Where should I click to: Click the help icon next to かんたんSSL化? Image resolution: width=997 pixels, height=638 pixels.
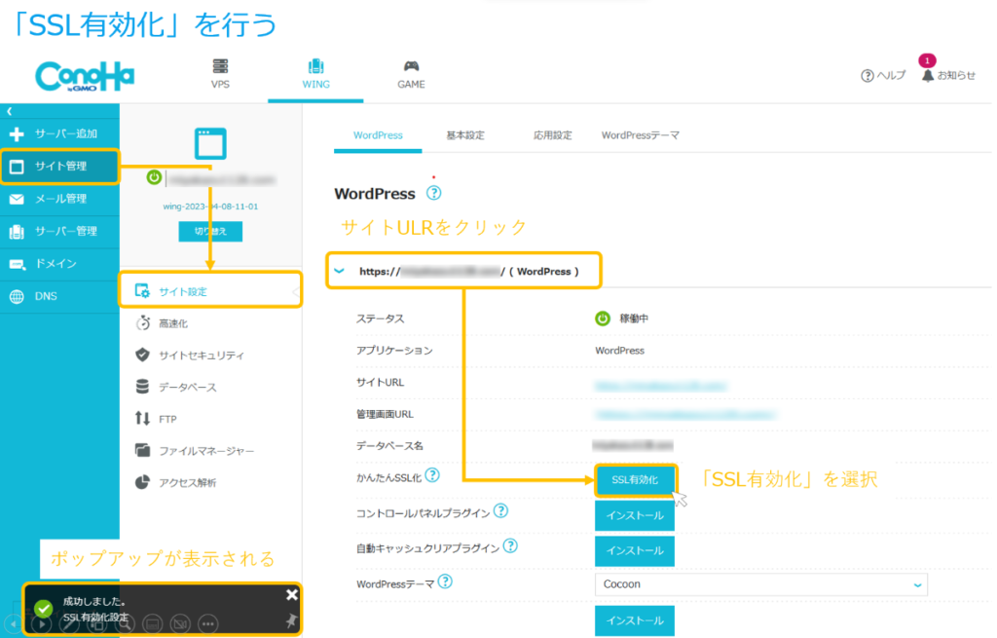coord(432,475)
